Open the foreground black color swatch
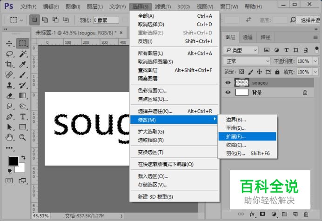This screenshot has width=322, height=221. click(13, 161)
